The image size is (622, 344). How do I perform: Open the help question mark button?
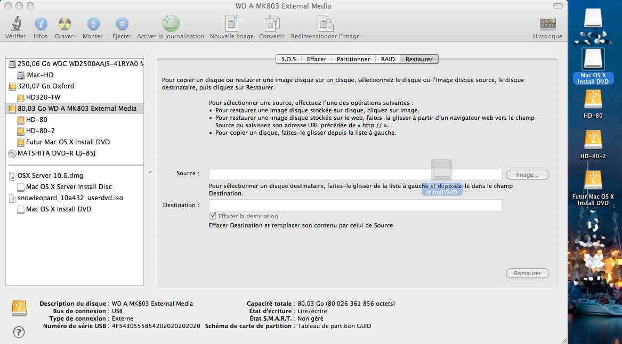[19, 332]
